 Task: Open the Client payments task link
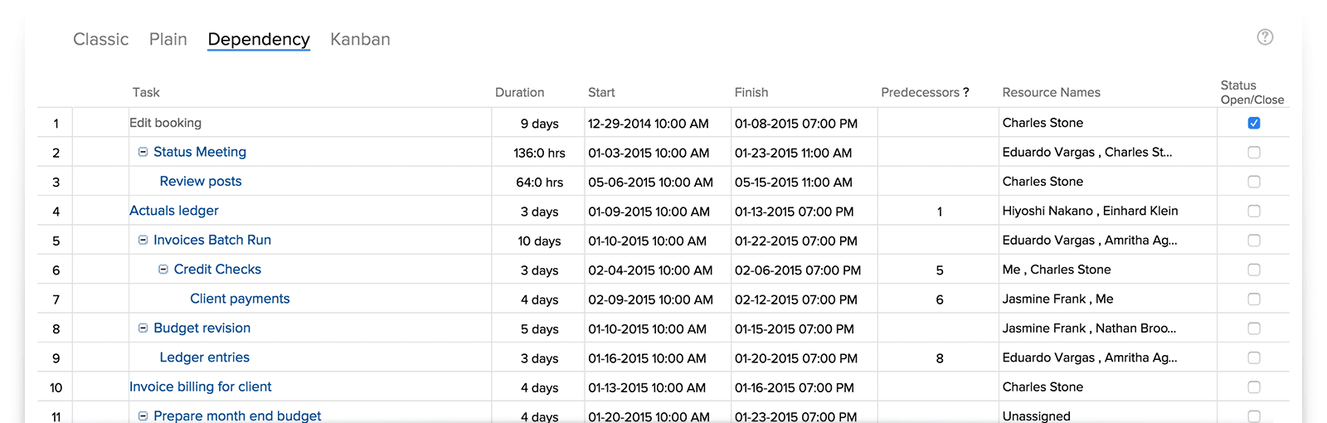(x=240, y=299)
